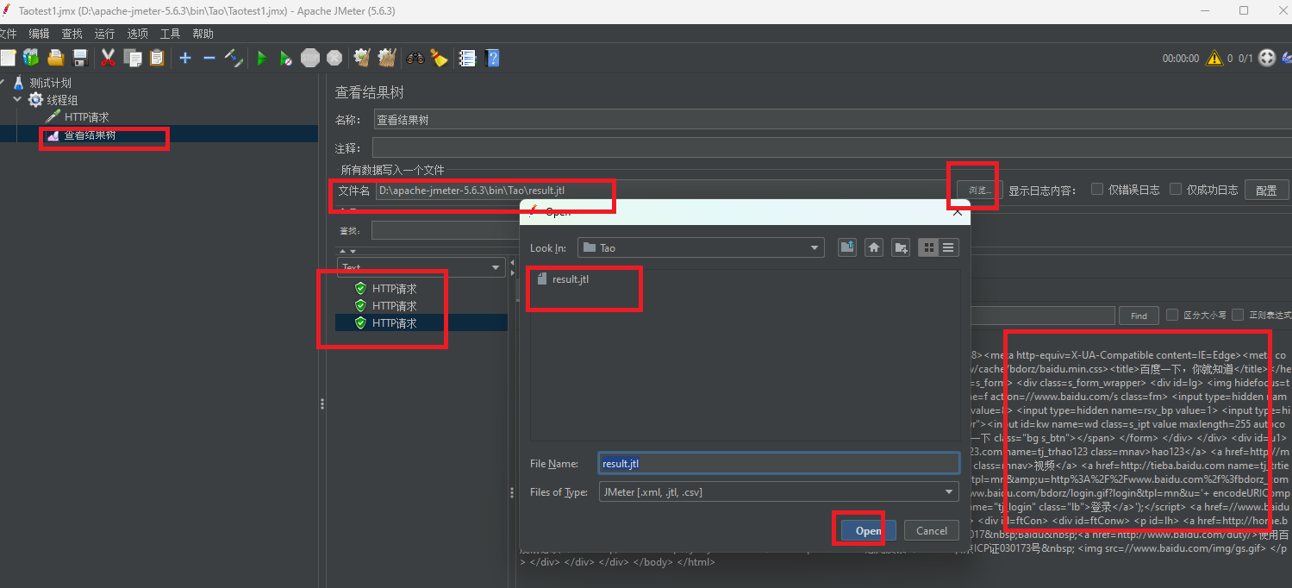The image size is (1292, 588).
Task: Open the 查找 menu
Action: pyautogui.click(x=72, y=34)
